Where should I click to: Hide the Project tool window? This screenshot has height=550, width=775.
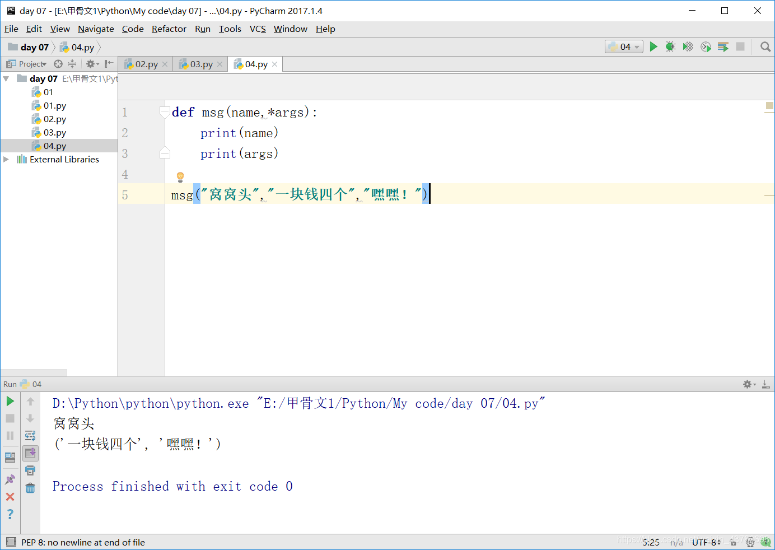pyautogui.click(x=109, y=64)
